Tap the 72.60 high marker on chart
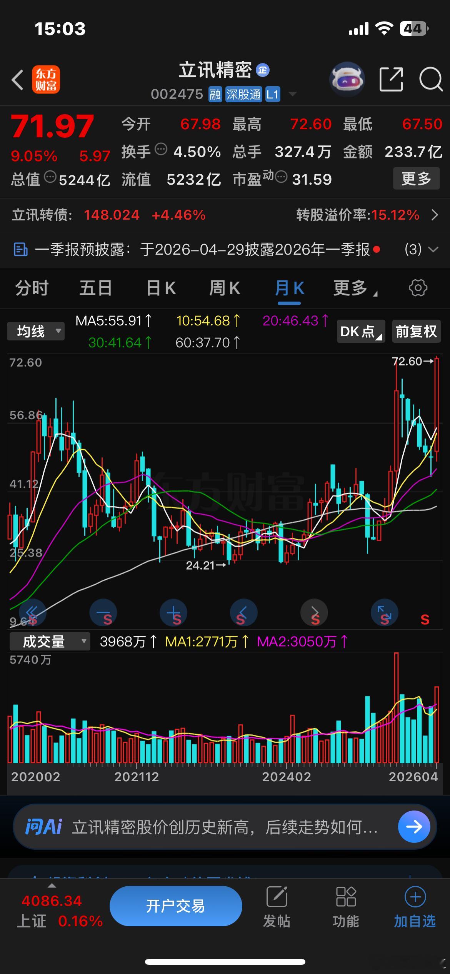The image size is (450, 974). tap(413, 361)
